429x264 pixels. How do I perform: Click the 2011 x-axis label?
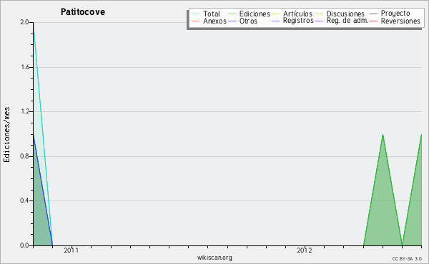click(71, 250)
